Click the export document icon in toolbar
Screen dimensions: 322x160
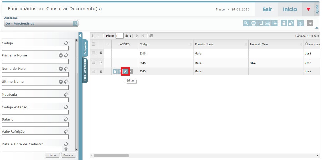click(274, 23)
